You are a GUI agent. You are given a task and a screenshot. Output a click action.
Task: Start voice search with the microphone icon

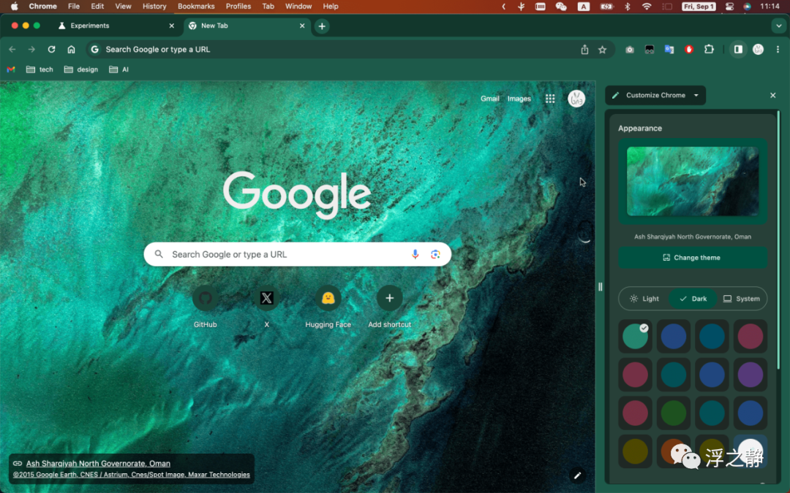415,255
